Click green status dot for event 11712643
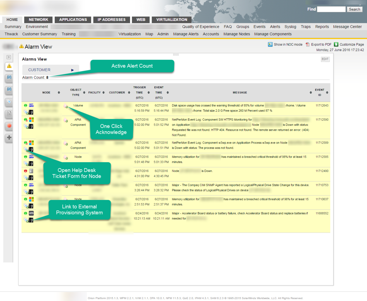Viewport: 367px width, 301px height. pos(25,105)
